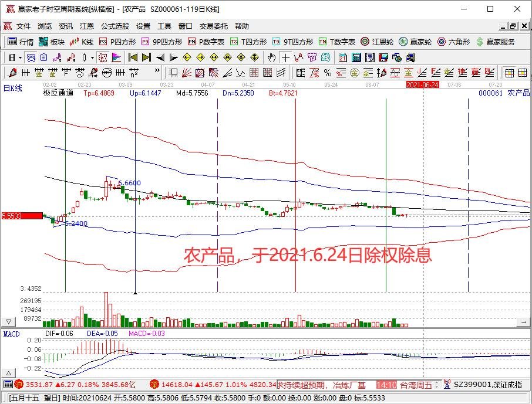532x404 pixels.
Task: Toggle the percentage scale display
Action: 326,72
